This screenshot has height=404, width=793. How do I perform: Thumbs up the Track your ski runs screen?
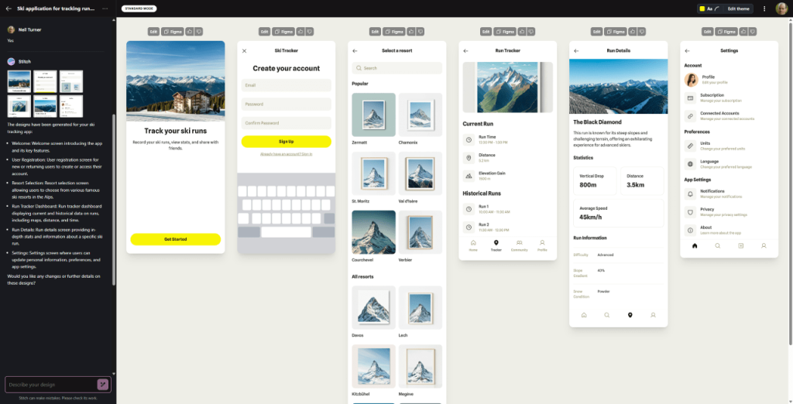pos(190,32)
